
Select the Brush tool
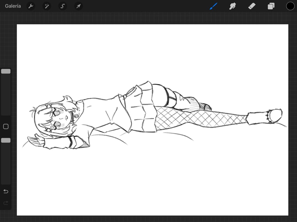coord(213,6)
